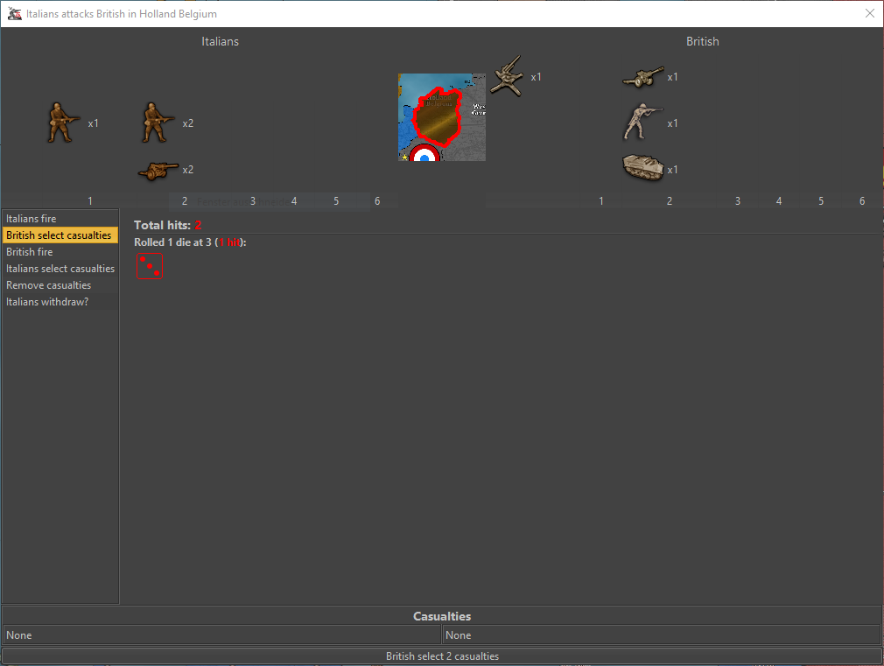Click the anti-aircraft gun icon beside the map
Screen dimensions: 884x666
[507, 77]
